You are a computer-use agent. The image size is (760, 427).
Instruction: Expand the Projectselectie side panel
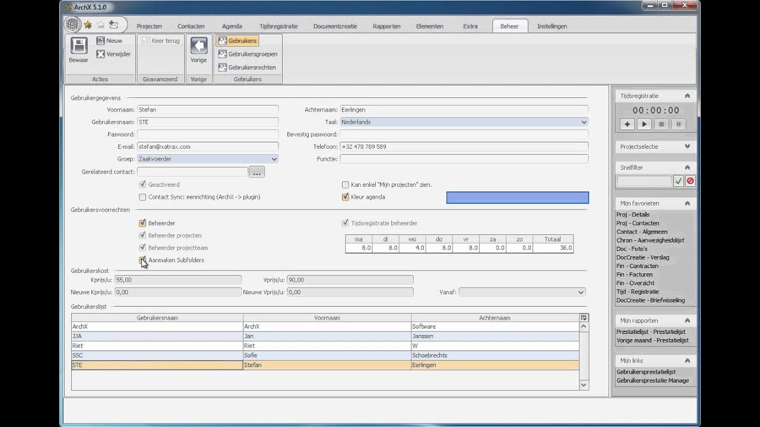click(687, 146)
